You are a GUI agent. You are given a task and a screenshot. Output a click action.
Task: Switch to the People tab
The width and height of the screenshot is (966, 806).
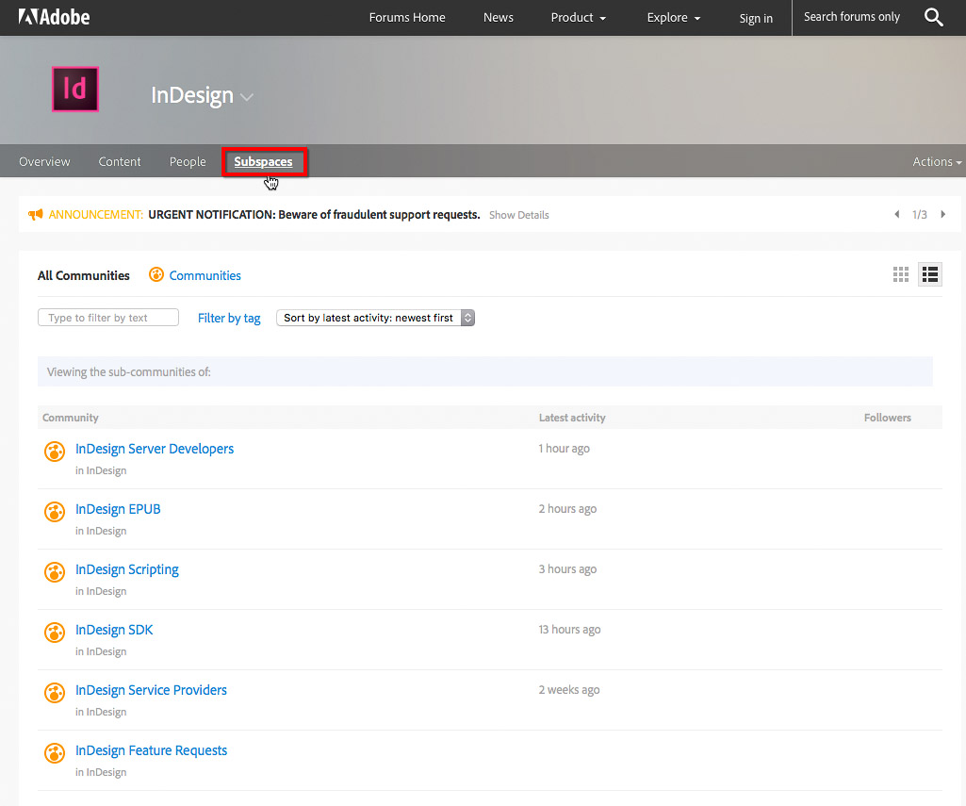188,161
